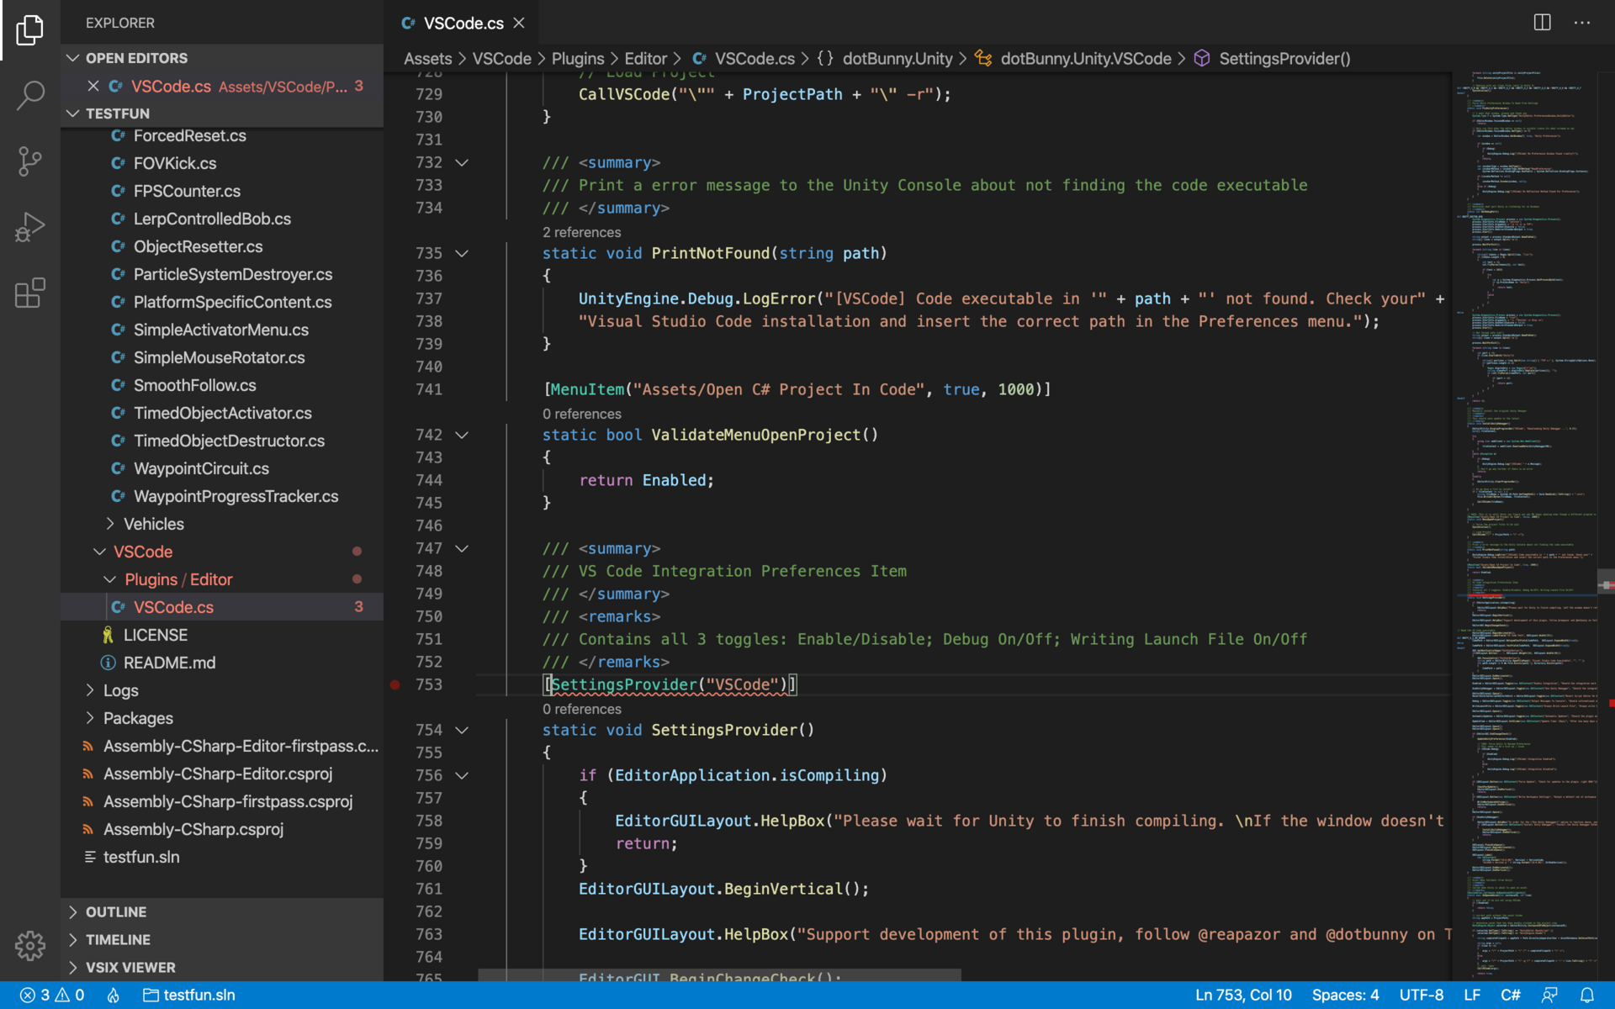Click the '2 references' code lens
Viewport: 1615px width, 1009px height.
pyautogui.click(x=581, y=232)
